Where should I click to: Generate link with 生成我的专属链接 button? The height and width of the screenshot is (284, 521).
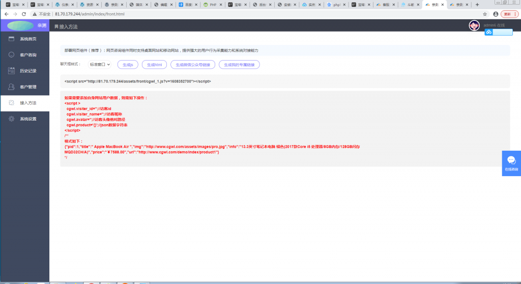click(x=239, y=65)
